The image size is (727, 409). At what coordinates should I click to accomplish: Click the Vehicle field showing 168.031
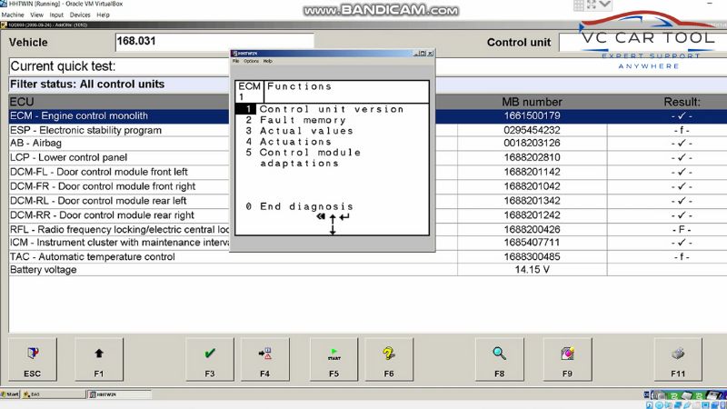214,42
